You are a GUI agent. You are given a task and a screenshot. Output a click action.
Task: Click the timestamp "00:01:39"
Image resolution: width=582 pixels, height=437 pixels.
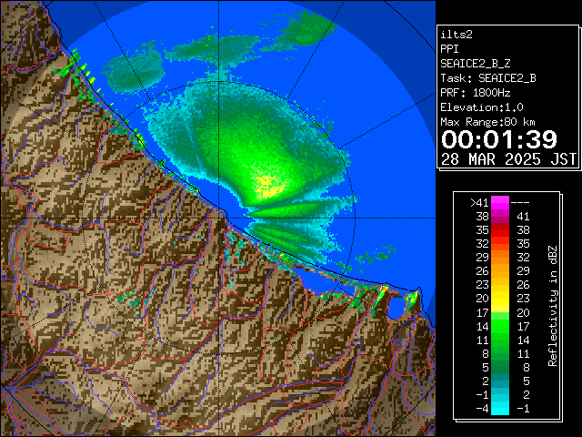pyautogui.click(x=499, y=139)
